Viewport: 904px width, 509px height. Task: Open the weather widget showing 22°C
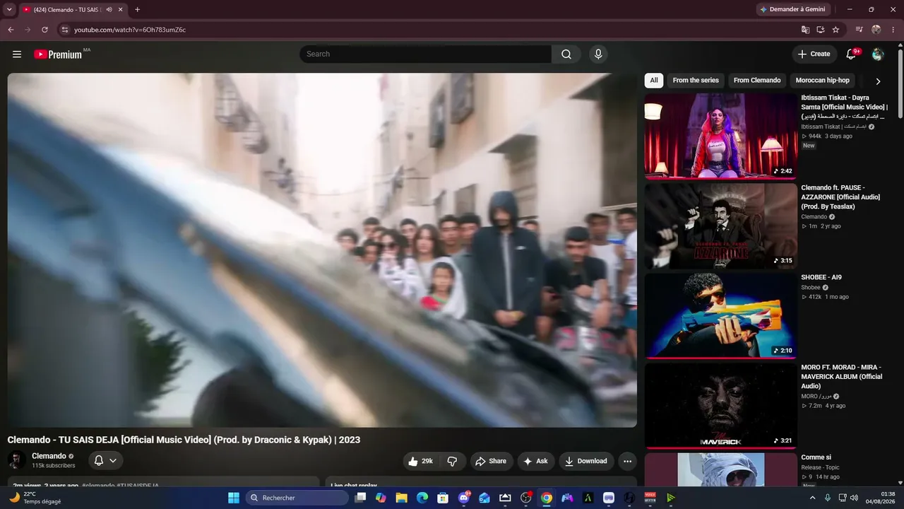point(34,498)
